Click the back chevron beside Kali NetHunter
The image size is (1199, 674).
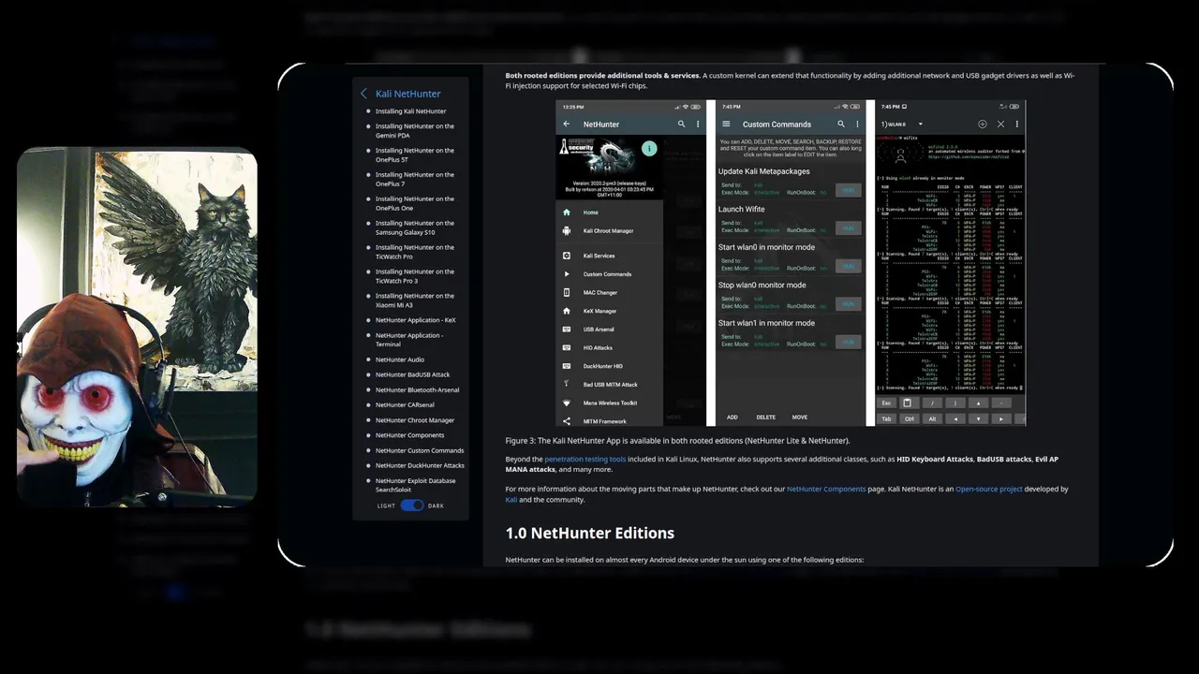363,94
